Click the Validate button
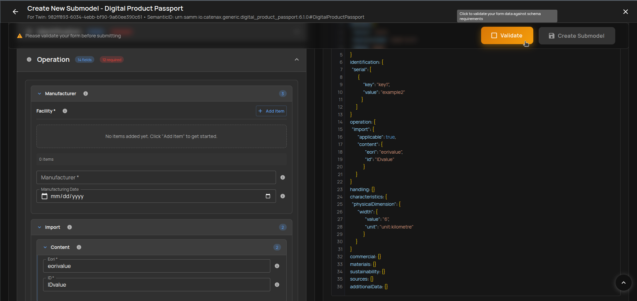This screenshot has height=301, width=637. (507, 35)
